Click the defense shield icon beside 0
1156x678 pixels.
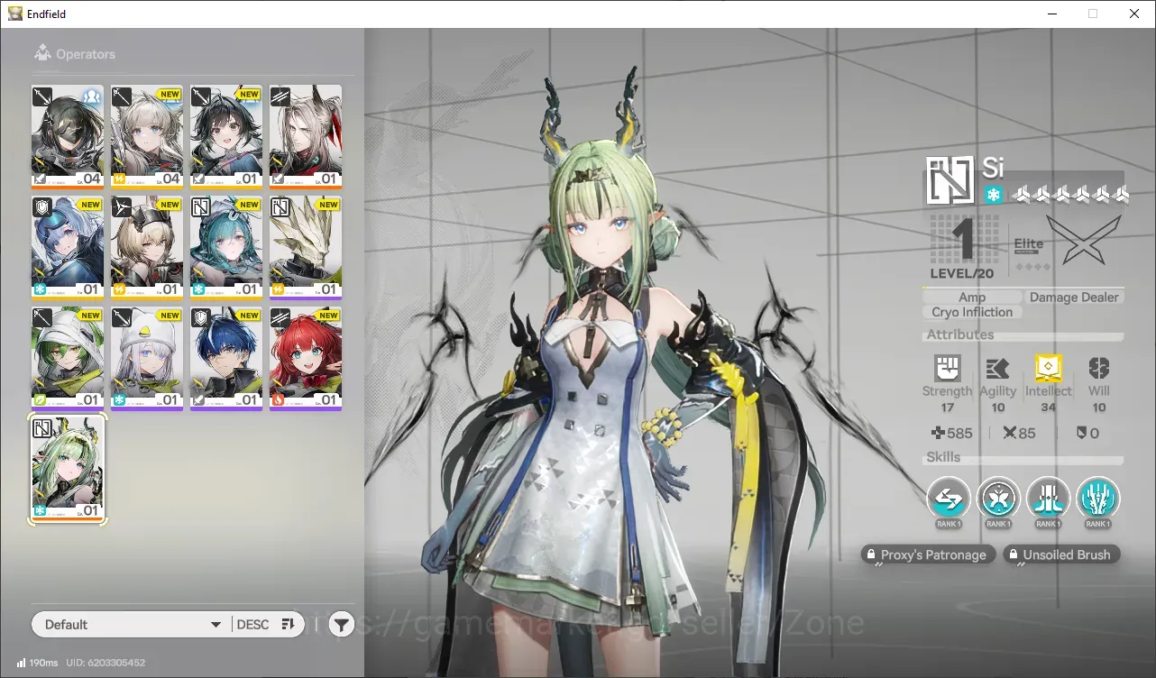(1081, 434)
